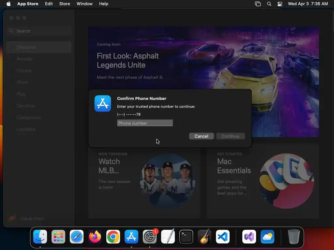Launch Visual Studio from the Dock
This screenshot has width=334, height=250.
(249, 237)
